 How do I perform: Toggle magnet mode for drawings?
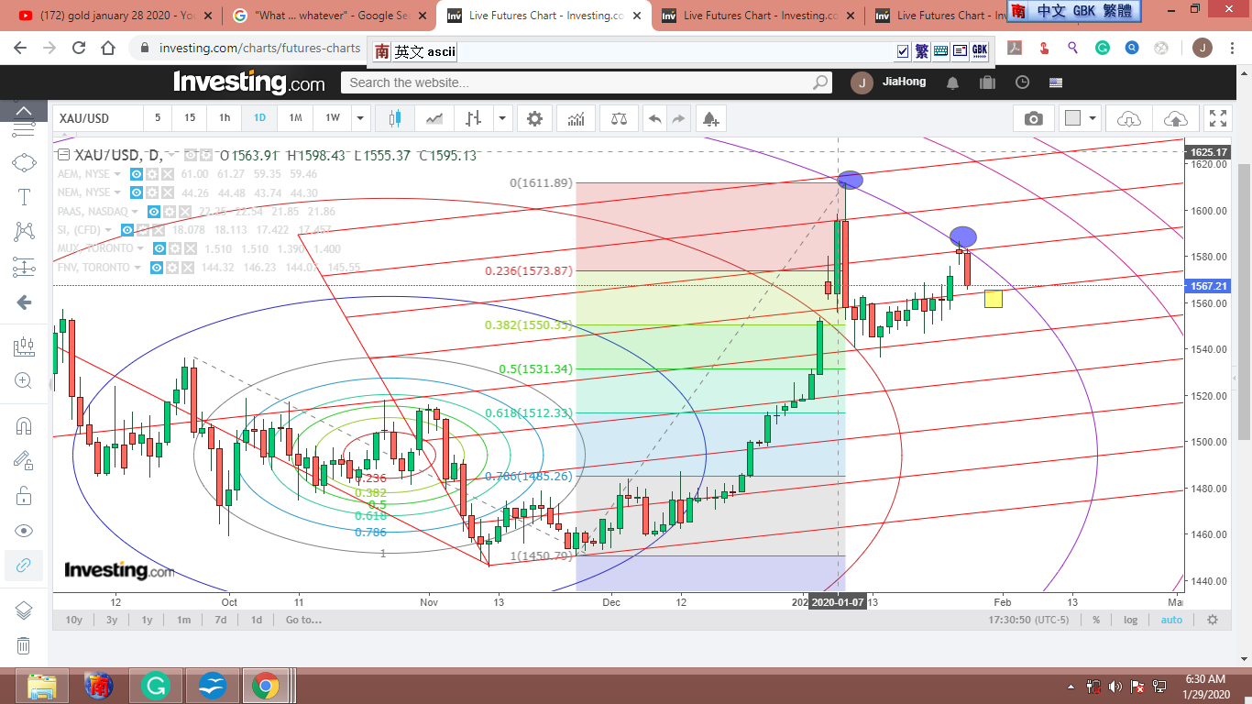(24, 426)
